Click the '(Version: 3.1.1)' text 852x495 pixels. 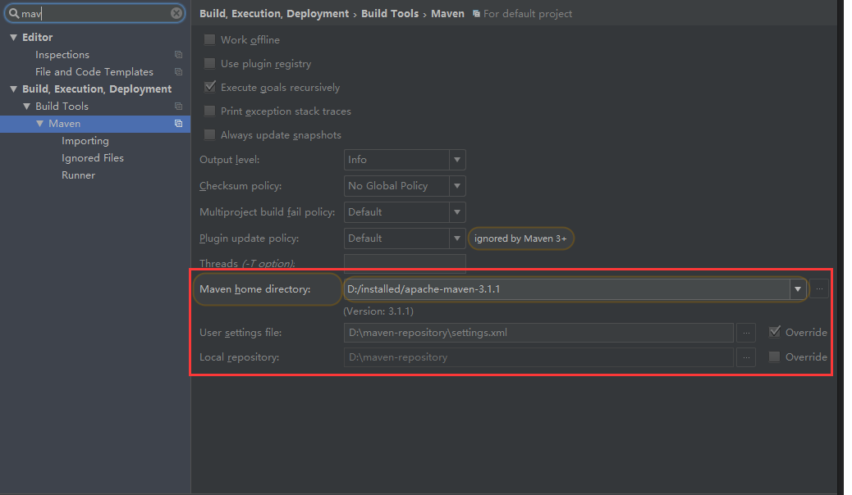[x=378, y=311]
